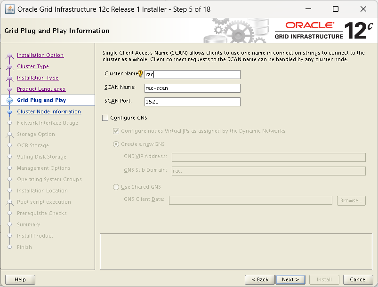Jump to the Installation Type step

pyautogui.click(x=38, y=78)
